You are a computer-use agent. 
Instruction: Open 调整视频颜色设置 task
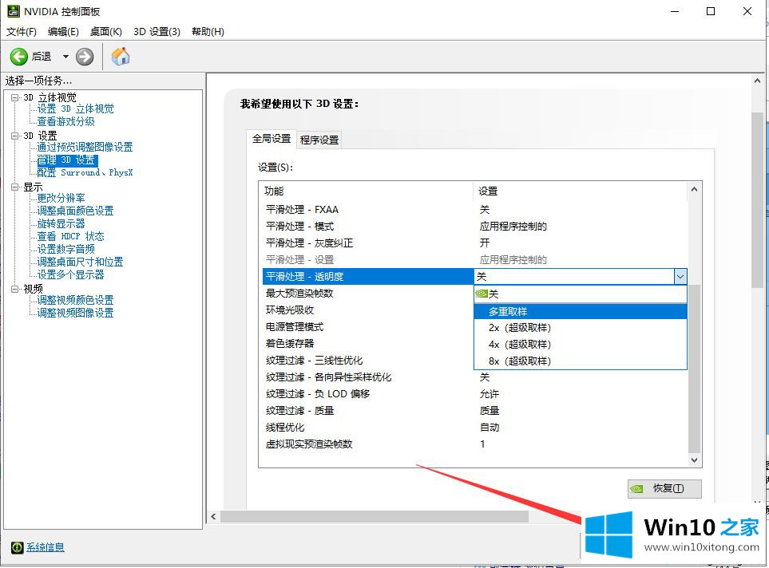[76, 300]
